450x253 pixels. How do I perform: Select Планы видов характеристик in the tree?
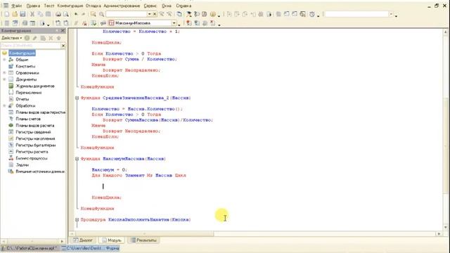point(41,112)
